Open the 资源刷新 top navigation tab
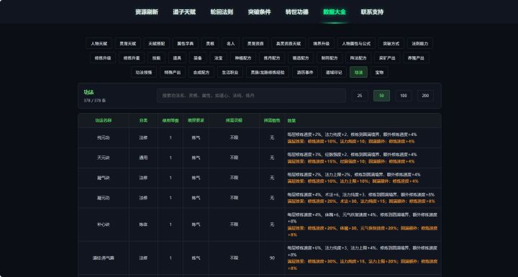The height and width of the screenshot is (277, 518). coord(147,12)
